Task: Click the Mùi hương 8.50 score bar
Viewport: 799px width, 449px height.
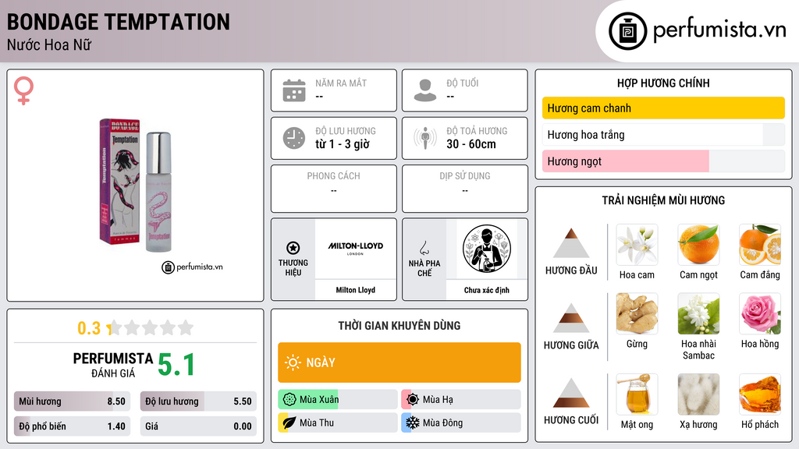Action: 72,401
